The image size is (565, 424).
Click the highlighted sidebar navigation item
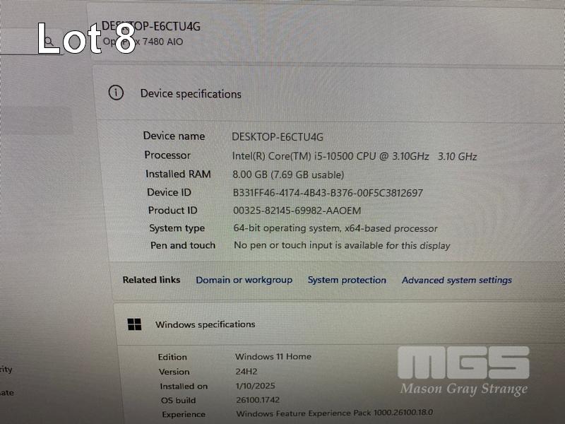[36, 120]
